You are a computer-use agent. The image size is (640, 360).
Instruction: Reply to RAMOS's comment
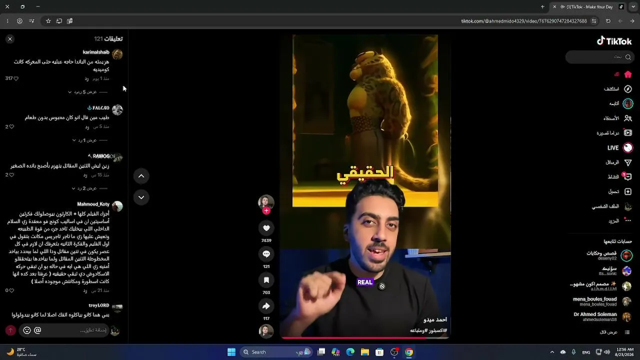click(x=85, y=175)
